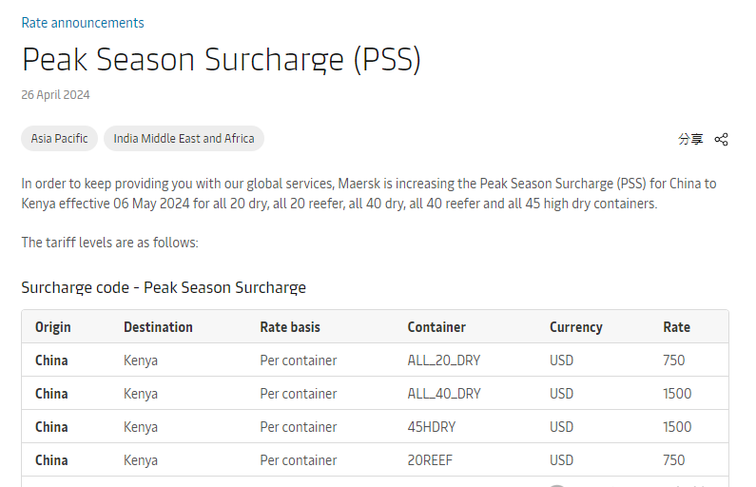Click the Destination column header
Image resolution: width=756 pixels, height=487 pixels.
point(158,327)
